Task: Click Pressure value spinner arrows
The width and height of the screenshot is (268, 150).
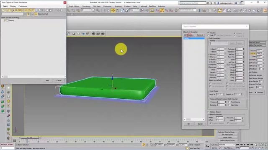Action: tap(225, 102)
